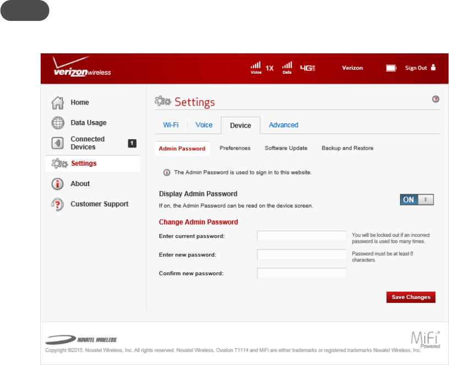Click the 4G LTE network indicator
The width and height of the screenshot is (449, 365).
click(x=308, y=68)
